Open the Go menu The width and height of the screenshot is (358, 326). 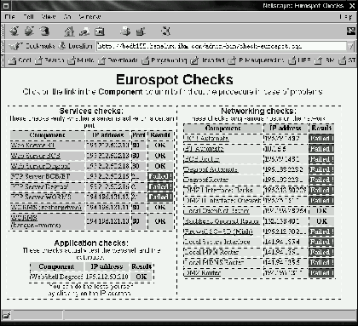[x=67, y=17]
